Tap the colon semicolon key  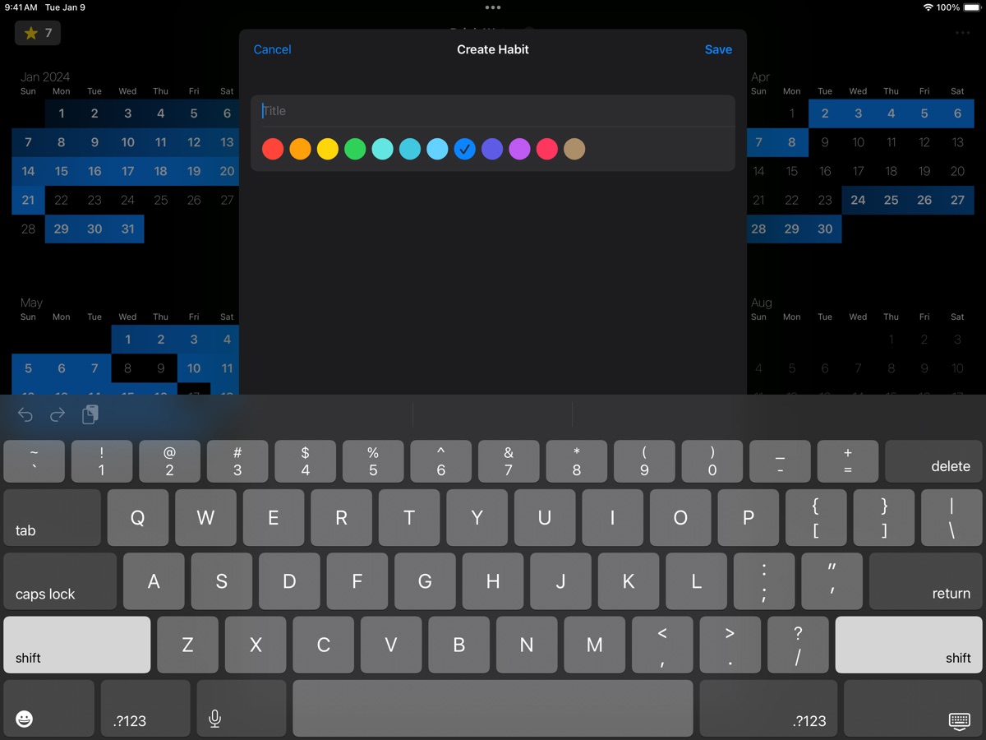pyautogui.click(x=764, y=580)
